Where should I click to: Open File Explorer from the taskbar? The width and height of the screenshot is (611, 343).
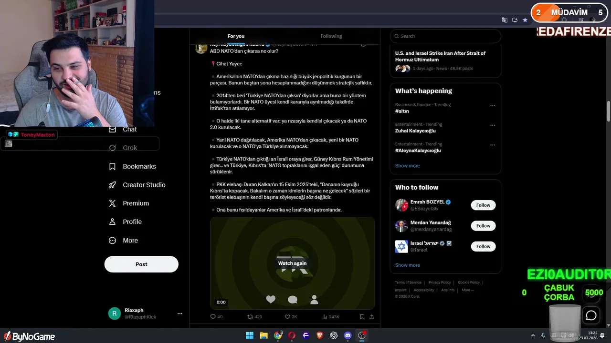[x=263, y=335]
